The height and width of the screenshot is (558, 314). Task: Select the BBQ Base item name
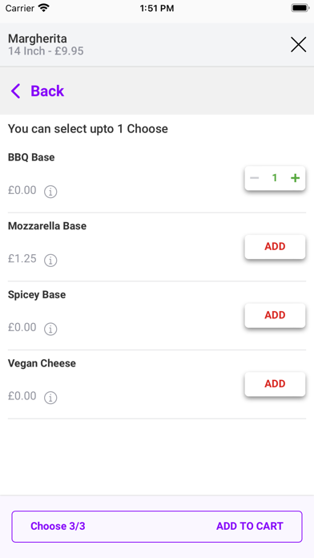pos(31,157)
